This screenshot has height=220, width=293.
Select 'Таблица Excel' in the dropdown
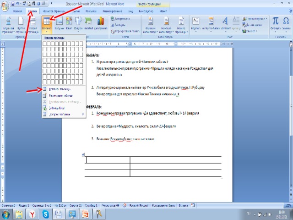coord(57,108)
